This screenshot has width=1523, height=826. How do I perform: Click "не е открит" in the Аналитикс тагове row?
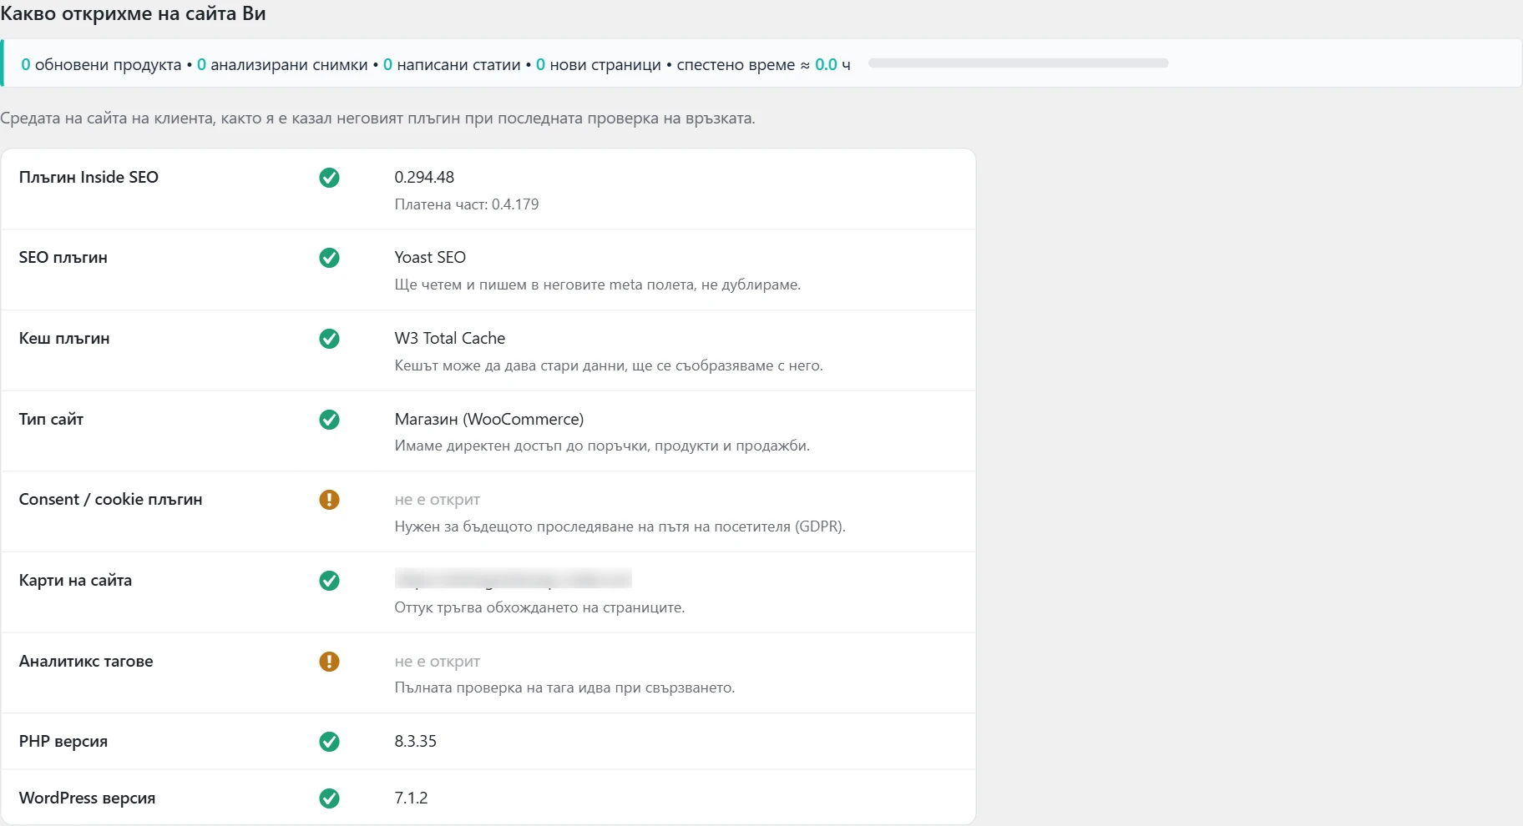click(437, 662)
